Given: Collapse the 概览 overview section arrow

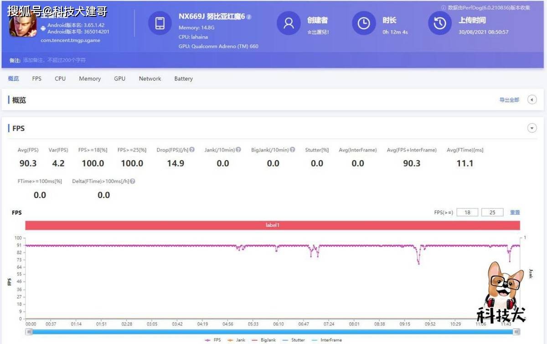Looking at the screenshot, I should [x=532, y=100].
